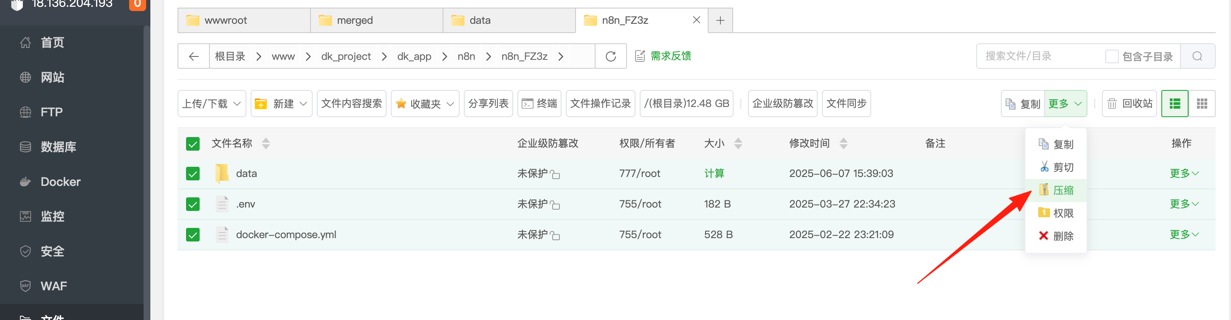The height and width of the screenshot is (320, 1231).
Task: Close the n8n_FZ3z tab
Action: coord(696,20)
